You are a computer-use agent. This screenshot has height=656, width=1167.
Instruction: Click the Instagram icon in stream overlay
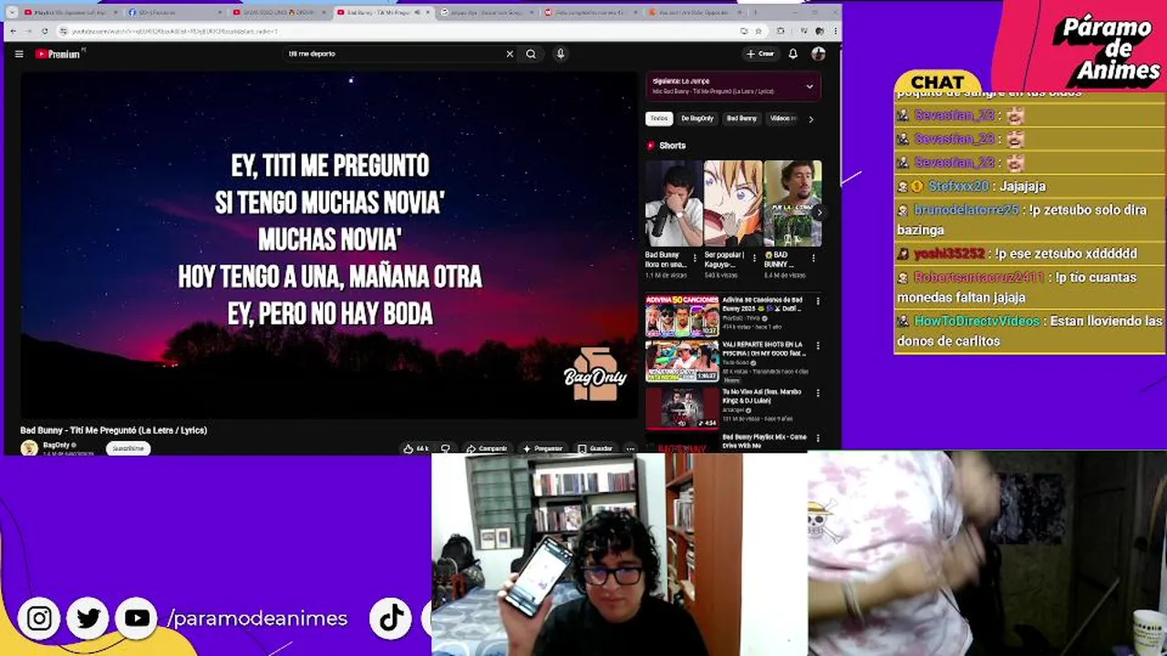pos(39,619)
